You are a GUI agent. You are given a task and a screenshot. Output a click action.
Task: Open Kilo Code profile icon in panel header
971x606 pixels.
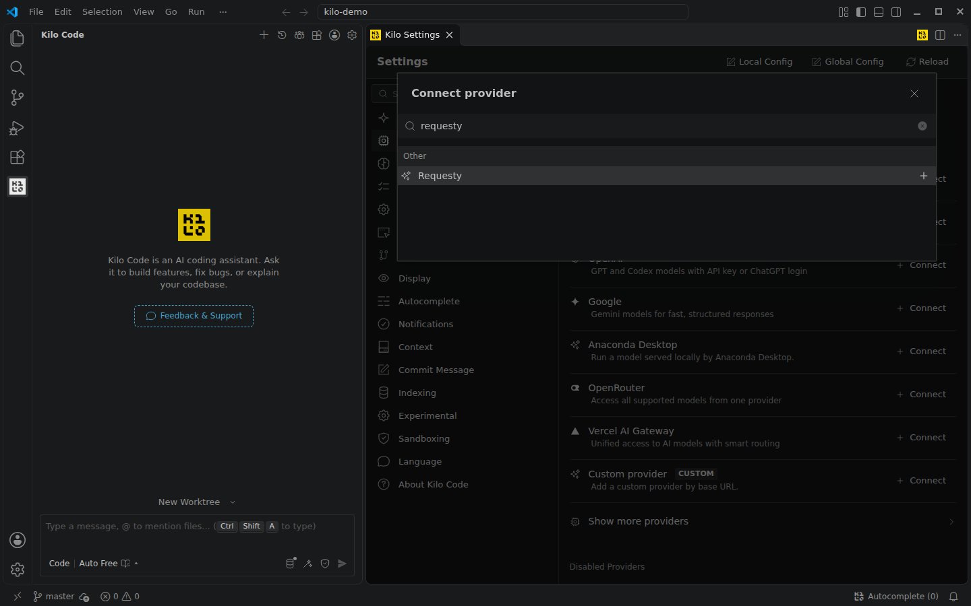(334, 35)
